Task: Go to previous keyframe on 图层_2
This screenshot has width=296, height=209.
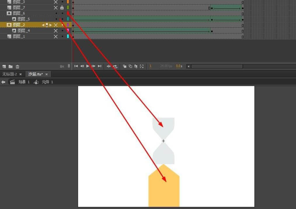Action: tap(43, 25)
